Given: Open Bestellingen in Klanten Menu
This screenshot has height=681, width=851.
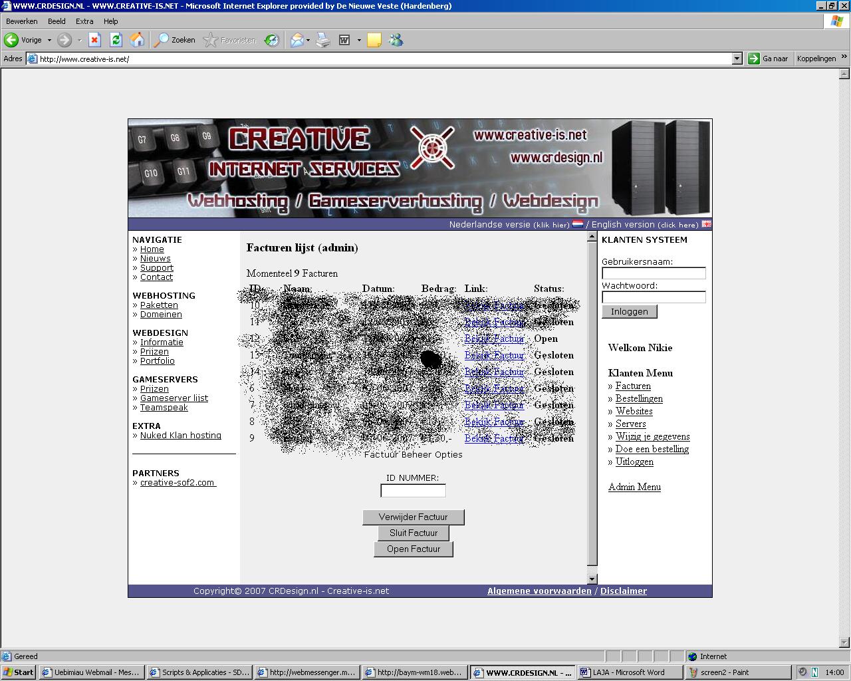Looking at the screenshot, I should [639, 398].
